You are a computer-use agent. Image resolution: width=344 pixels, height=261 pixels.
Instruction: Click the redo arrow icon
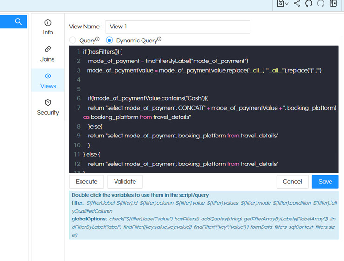pyautogui.click(x=321, y=3)
